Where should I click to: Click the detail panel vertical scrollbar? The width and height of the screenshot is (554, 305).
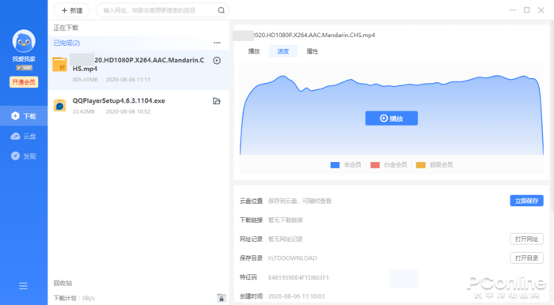tap(552, 116)
